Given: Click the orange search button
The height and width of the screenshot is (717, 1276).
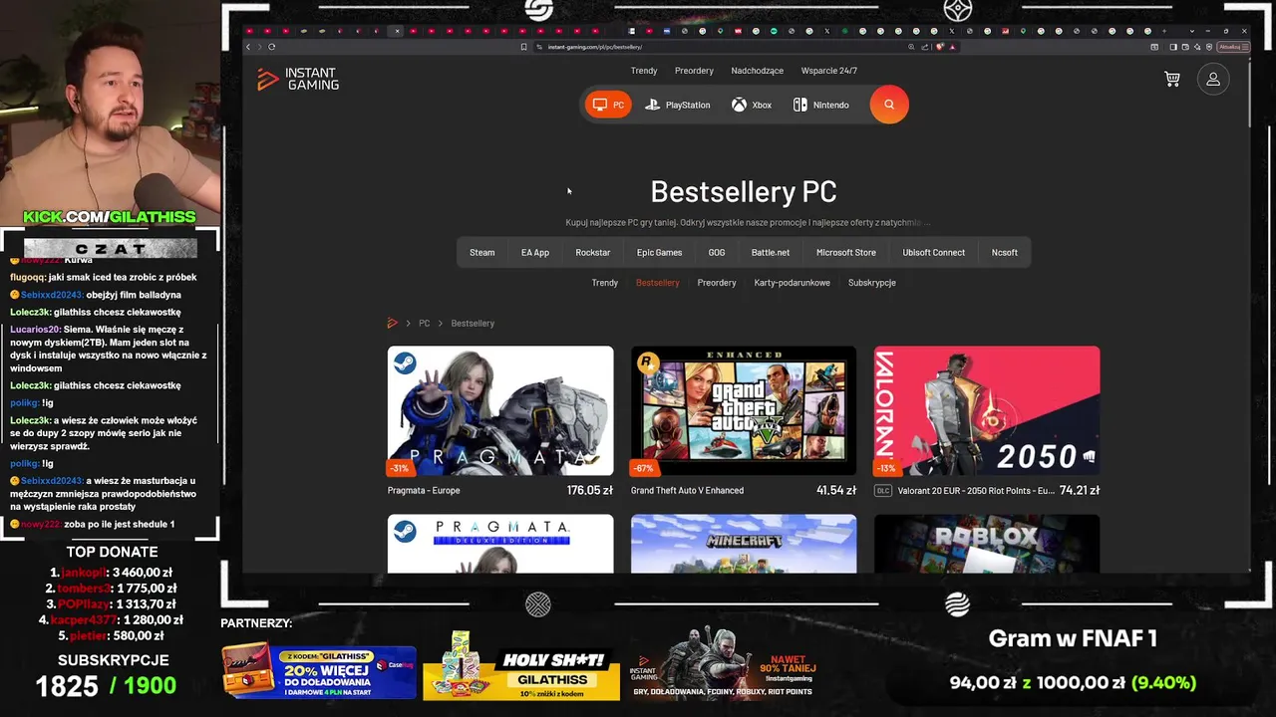Looking at the screenshot, I should click(889, 105).
